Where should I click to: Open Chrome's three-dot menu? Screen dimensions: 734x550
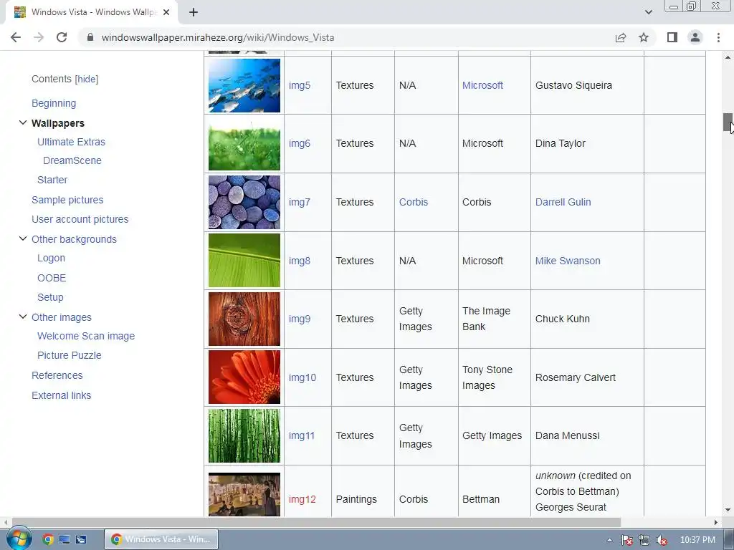coord(718,37)
